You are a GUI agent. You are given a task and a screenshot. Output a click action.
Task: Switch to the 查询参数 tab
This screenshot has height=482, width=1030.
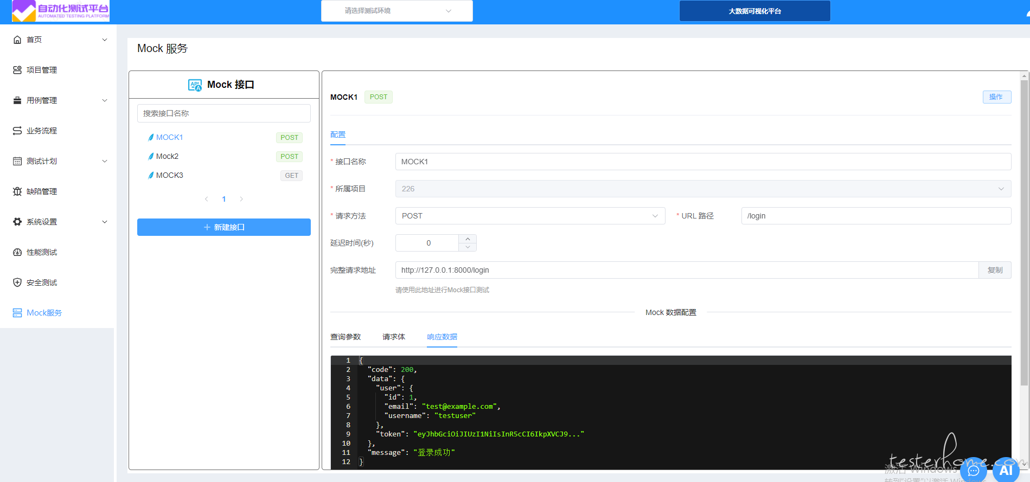tap(346, 337)
